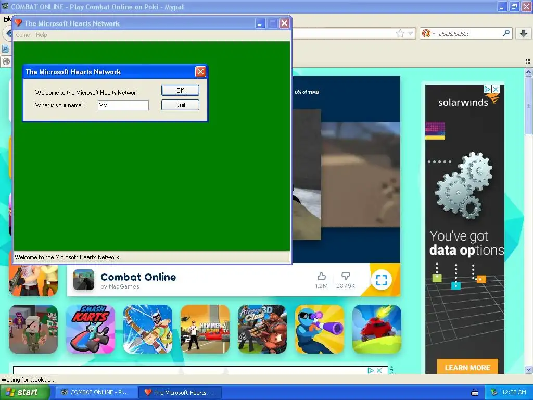Click the browser back button
The image size is (533, 400).
point(8,33)
